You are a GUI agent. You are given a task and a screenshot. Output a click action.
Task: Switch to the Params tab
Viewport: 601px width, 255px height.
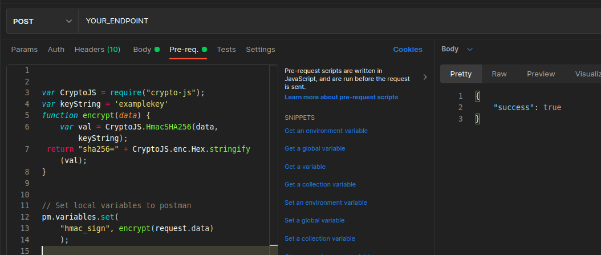pos(25,50)
